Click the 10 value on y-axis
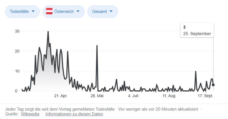The height and width of the screenshot is (119, 228). [17, 71]
